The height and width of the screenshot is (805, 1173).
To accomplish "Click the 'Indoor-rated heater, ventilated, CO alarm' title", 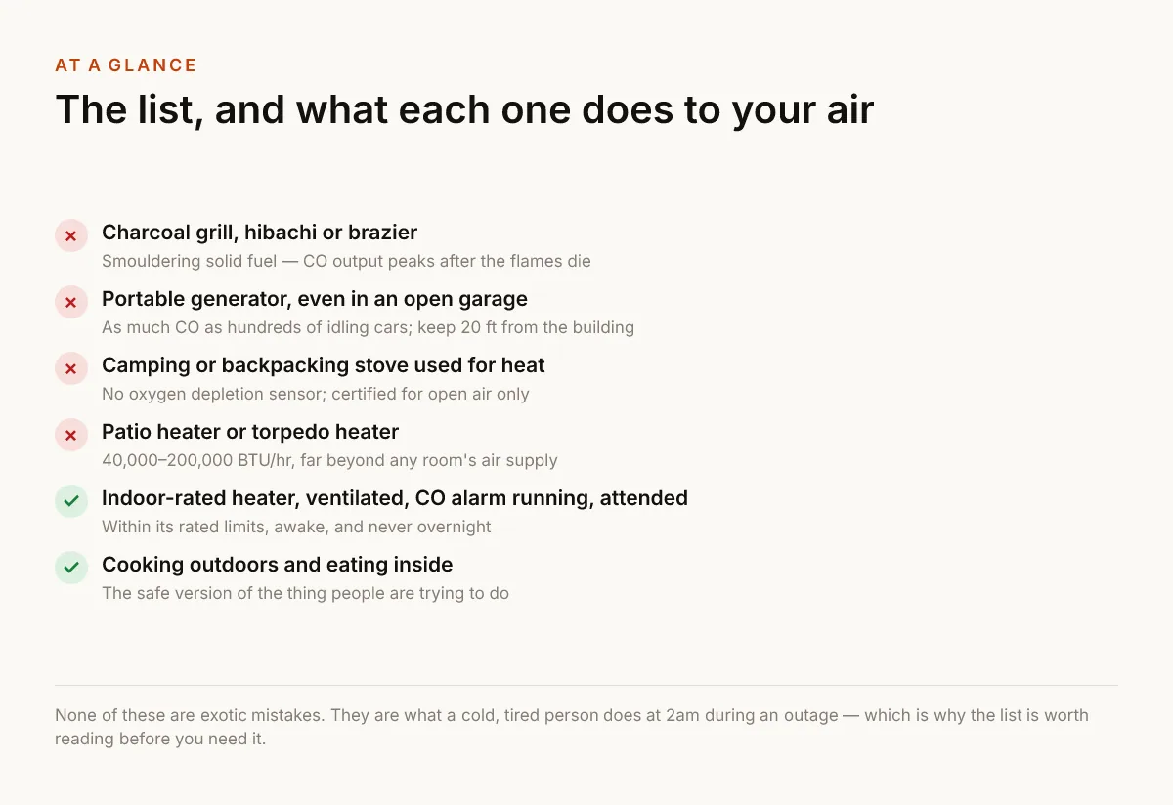I will point(395,498).
